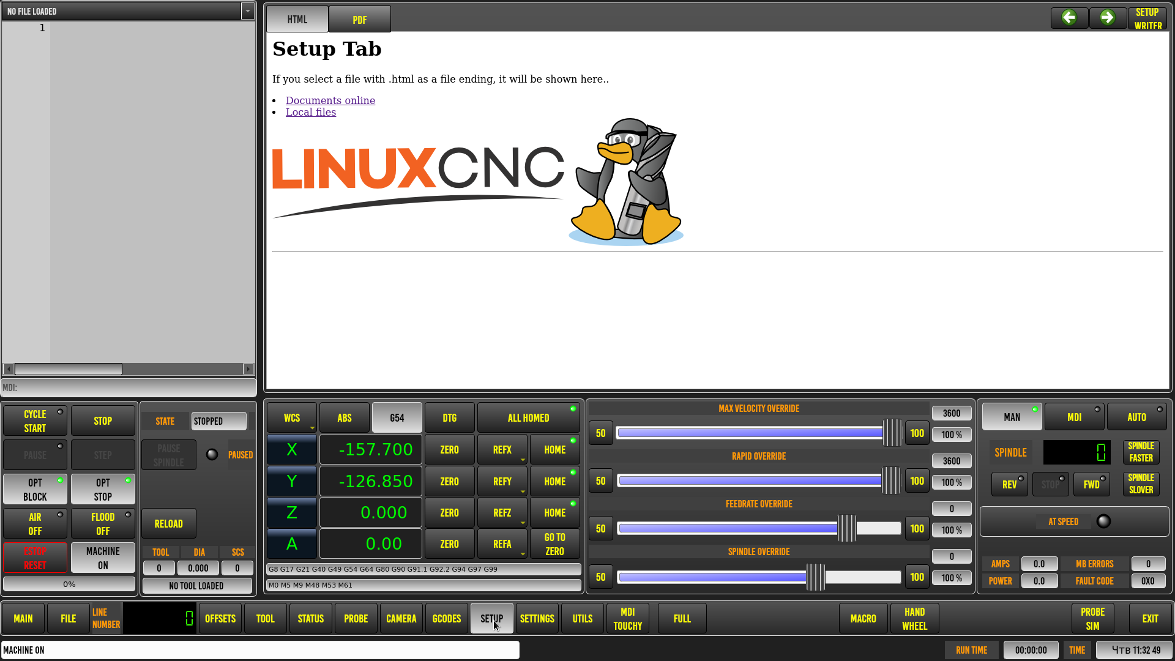Open the PROBE tab
Viewport: 1175px width, 661px height.
pyautogui.click(x=356, y=619)
